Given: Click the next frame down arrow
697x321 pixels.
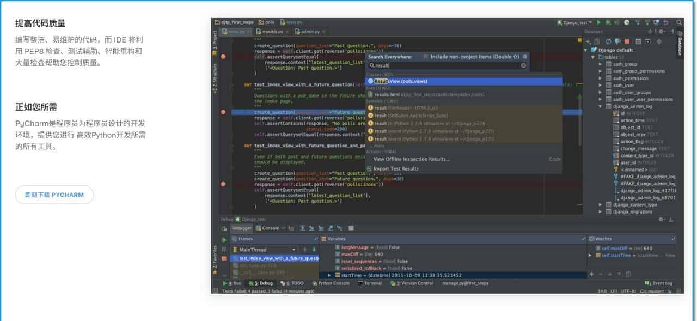Looking at the screenshot, I should click(314, 250).
